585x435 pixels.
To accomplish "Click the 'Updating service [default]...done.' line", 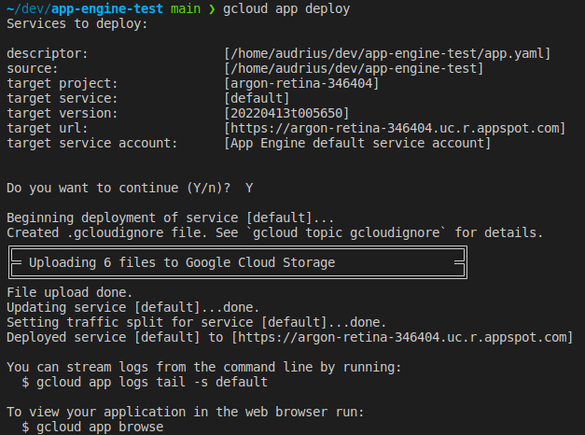I will [133, 307].
